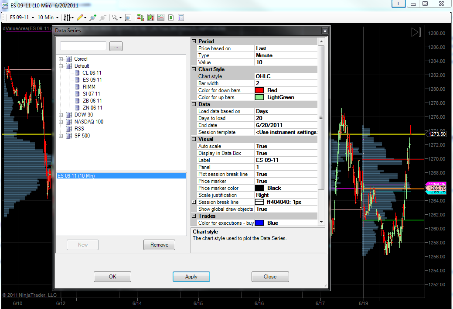This screenshot has width=453, height=309.
Task: Open the Indicators line chart icon
Action: [x=161, y=17]
